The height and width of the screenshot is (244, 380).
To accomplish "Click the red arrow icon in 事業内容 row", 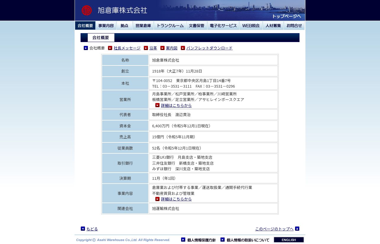I will click(x=157, y=199).
